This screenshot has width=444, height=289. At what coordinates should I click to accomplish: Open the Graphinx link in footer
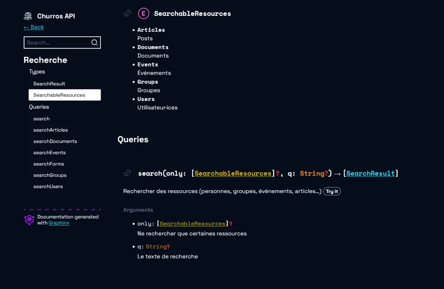[x=59, y=223]
